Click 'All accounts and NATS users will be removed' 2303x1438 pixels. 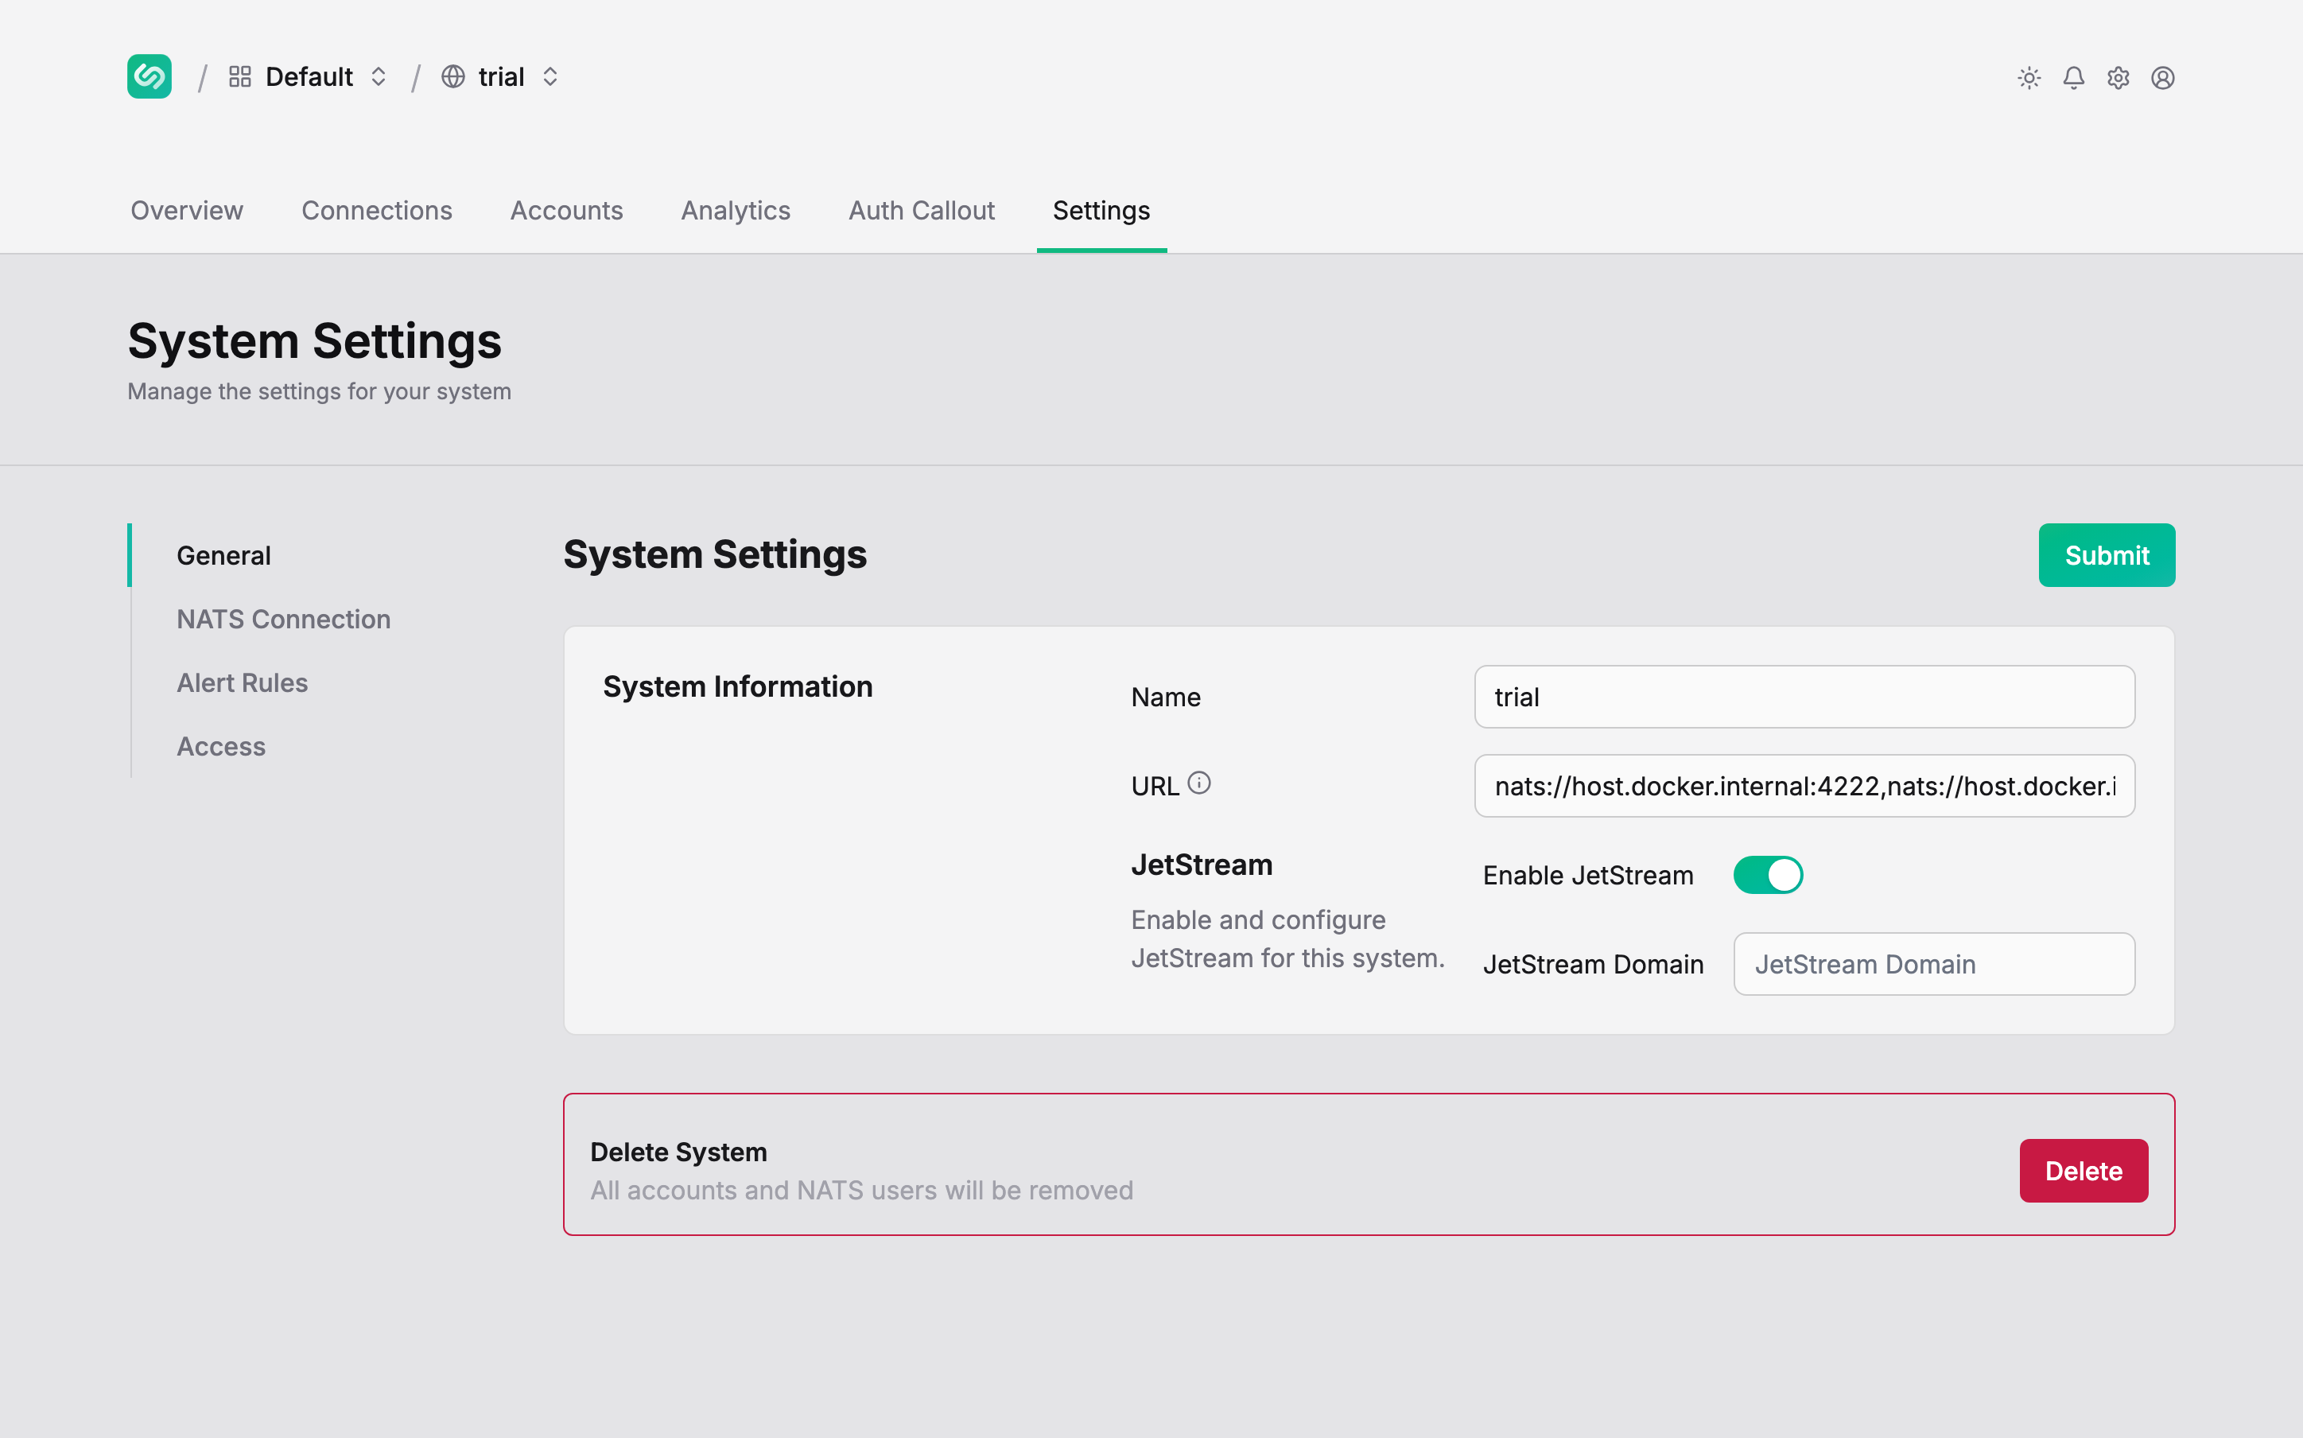click(x=861, y=1190)
